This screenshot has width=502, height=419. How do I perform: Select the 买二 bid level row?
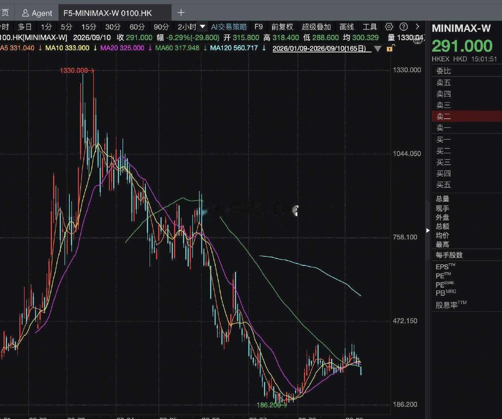pyautogui.click(x=466, y=151)
